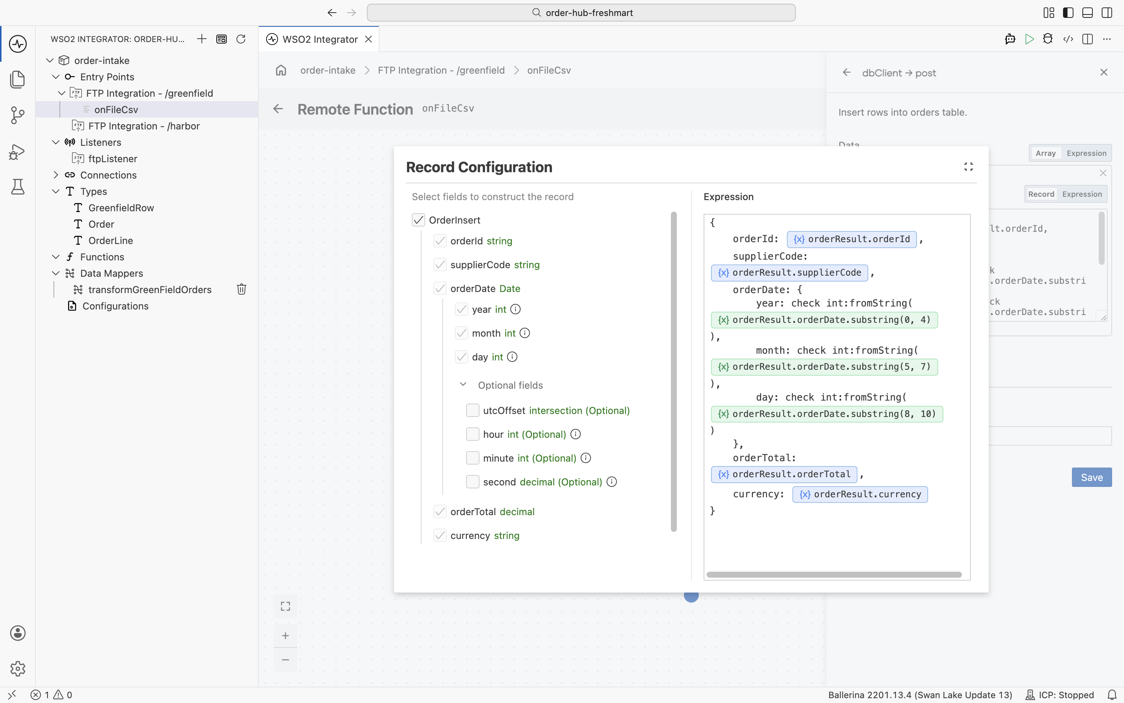Open the Manage settings gear icon
Screen dimensions: 1124x703
coord(17,669)
